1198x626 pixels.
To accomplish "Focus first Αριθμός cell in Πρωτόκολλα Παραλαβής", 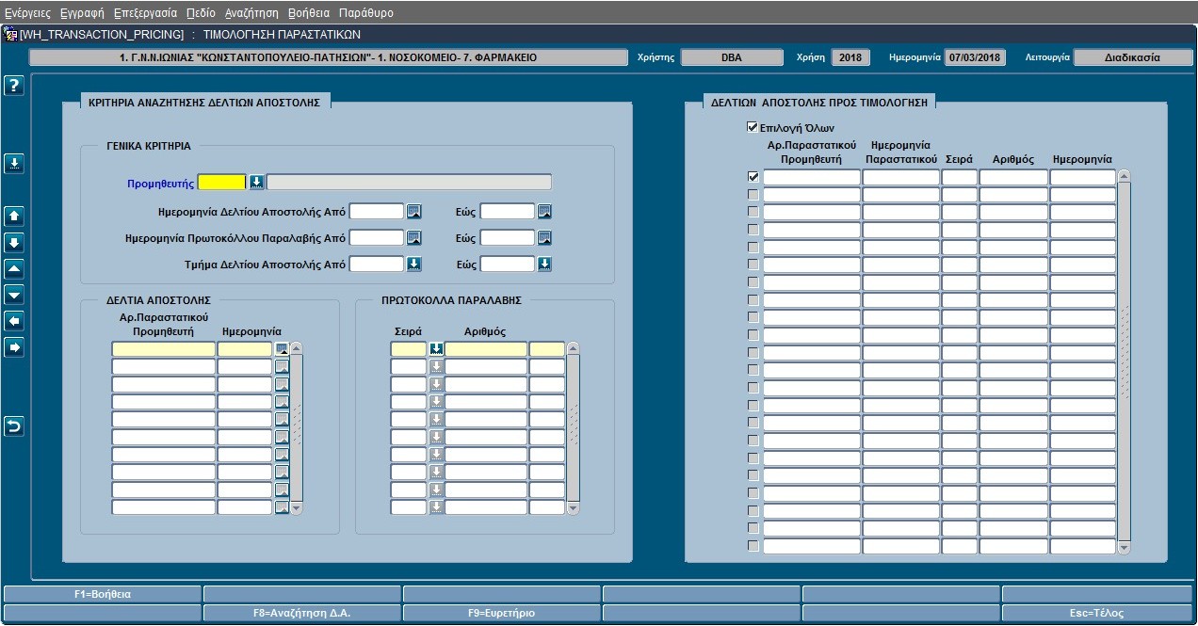I will tap(486, 349).
